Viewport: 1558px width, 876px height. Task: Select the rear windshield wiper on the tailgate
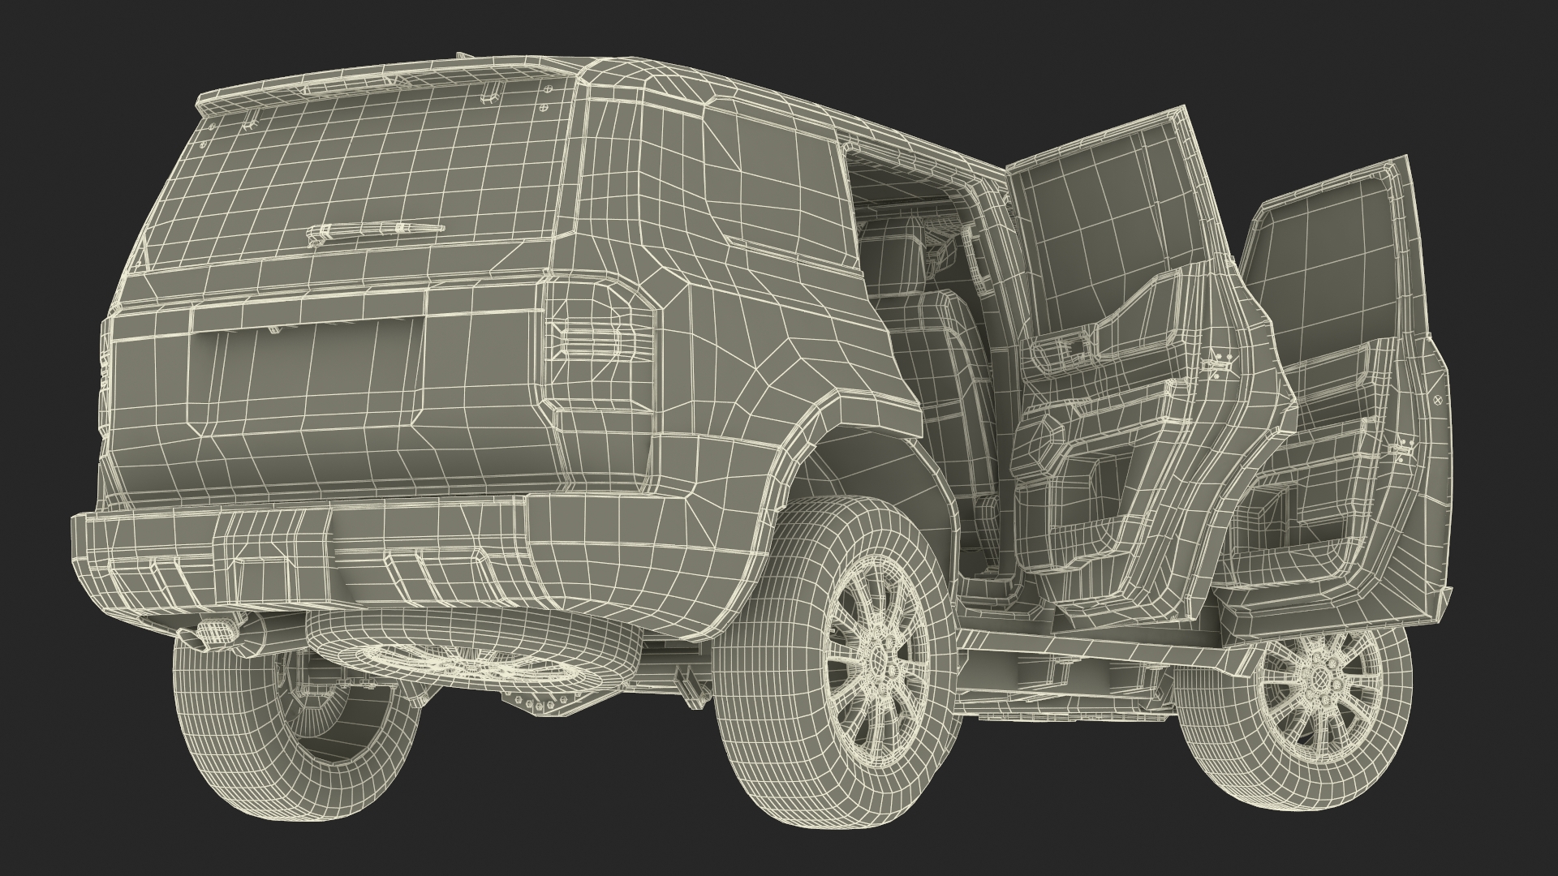coord(375,234)
